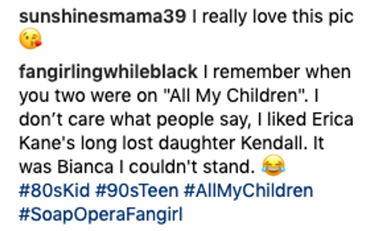Screen dimensions: 367x231
Task: Click the "I really love this pic" text
Action: [x=273, y=17]
